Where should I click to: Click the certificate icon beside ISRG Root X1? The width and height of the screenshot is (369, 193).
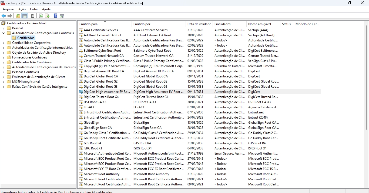(81, 148)
